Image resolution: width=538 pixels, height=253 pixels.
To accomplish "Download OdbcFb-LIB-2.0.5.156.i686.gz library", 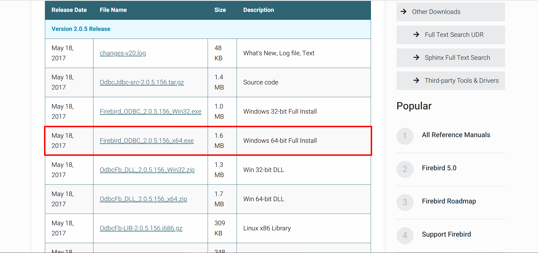I will pyautogui.click(x=141, y=228).
